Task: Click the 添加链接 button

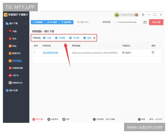Action: (38, 22)
